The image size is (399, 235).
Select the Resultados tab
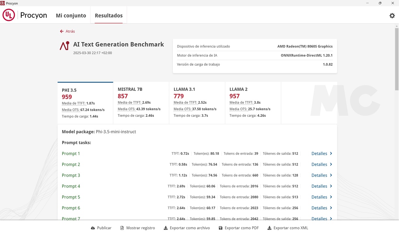108,16
